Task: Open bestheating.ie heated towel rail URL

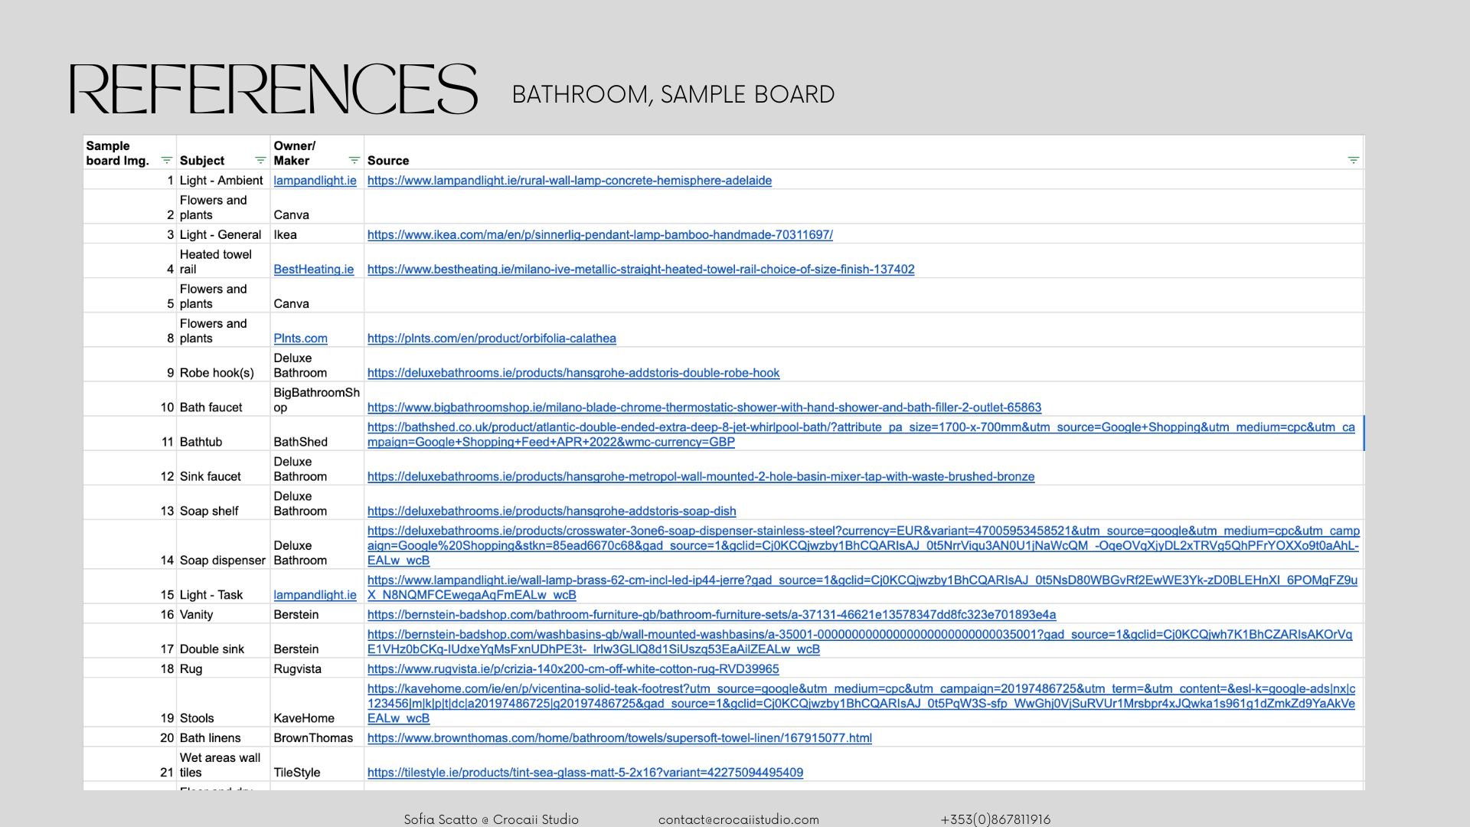Action: [x=640, y=270]
